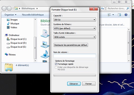Open recent locations dropdown beside navigation buttons

pyautogui.click(x=13, y=9)
